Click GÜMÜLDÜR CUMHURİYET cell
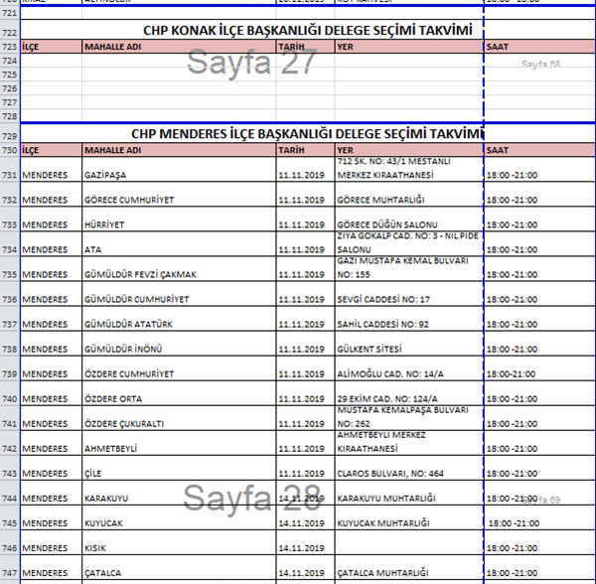The width and height of the screenshot is (596, 584). (x=179, y=294)
